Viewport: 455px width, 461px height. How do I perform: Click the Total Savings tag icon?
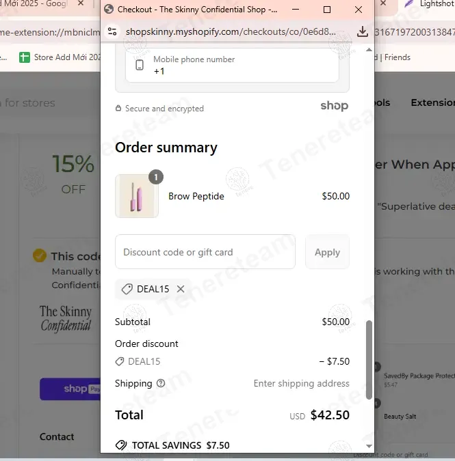click(x=121, y=445)
